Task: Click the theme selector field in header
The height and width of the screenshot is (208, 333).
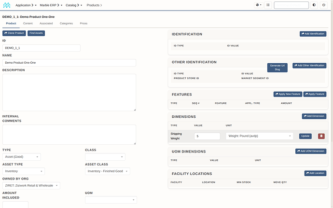Action: [x=291, y=5]
